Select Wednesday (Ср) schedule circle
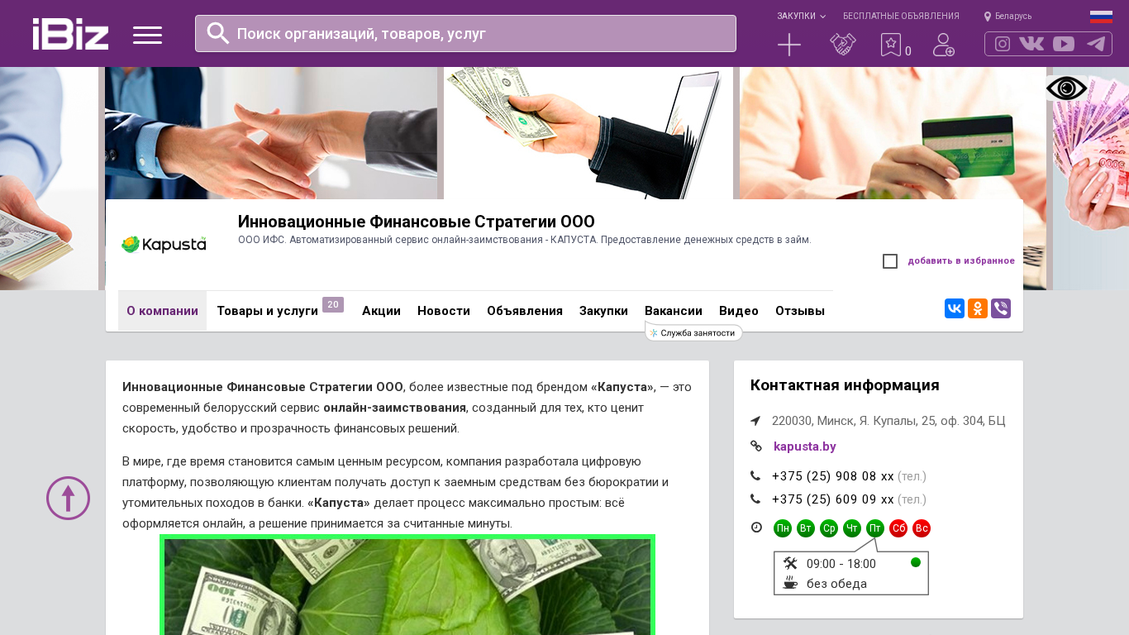The height and width of the screenshot is (635, 1129). (829, 528)
